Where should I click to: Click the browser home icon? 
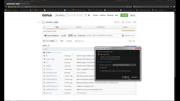pyautogui.click(x=174, y=7)
